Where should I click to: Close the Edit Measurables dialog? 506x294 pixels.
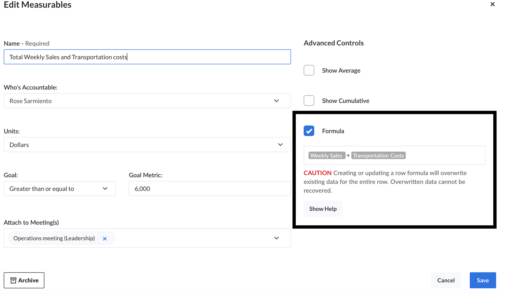pyautogui.click(x=492, y=4)
